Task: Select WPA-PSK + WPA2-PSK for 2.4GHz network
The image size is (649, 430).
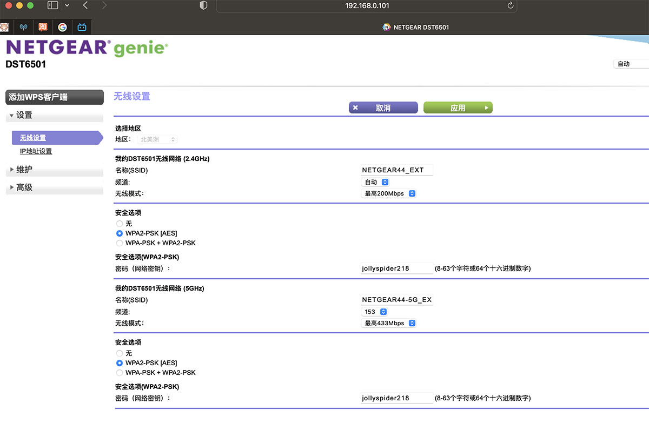Action: click(120, 243)
